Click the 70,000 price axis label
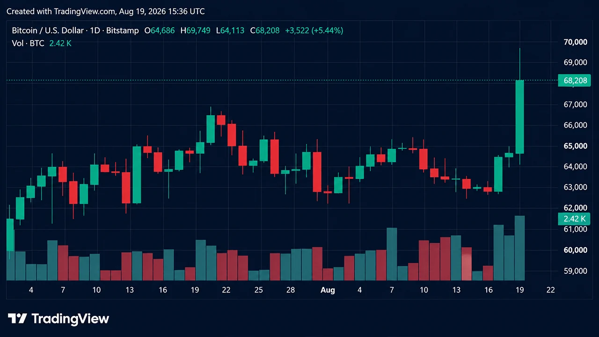The width and height of the screenshot is (599, 337). tap(575, 42)
